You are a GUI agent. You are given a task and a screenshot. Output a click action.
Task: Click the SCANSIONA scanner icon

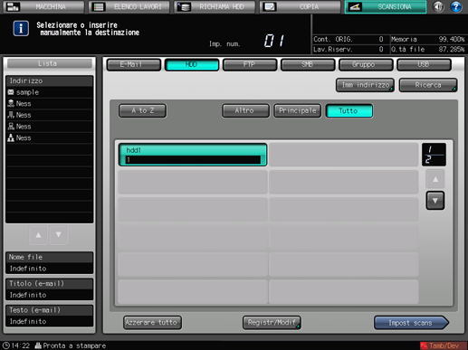pos(355,6)
